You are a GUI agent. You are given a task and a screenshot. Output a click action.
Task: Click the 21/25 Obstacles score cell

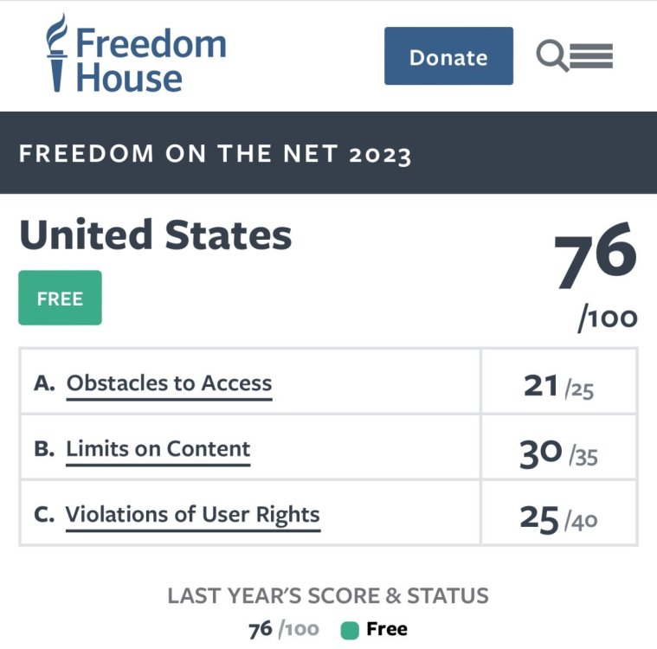pyautogui.click(x=559, y=386)
